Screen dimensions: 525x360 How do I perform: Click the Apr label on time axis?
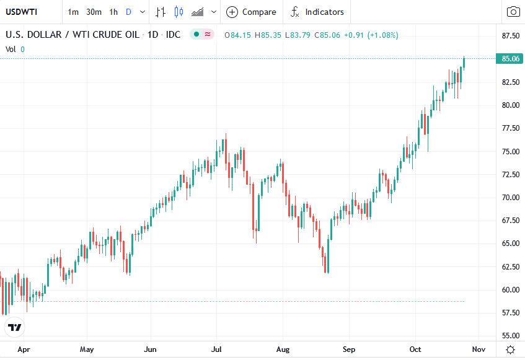[x=24, y=349]
